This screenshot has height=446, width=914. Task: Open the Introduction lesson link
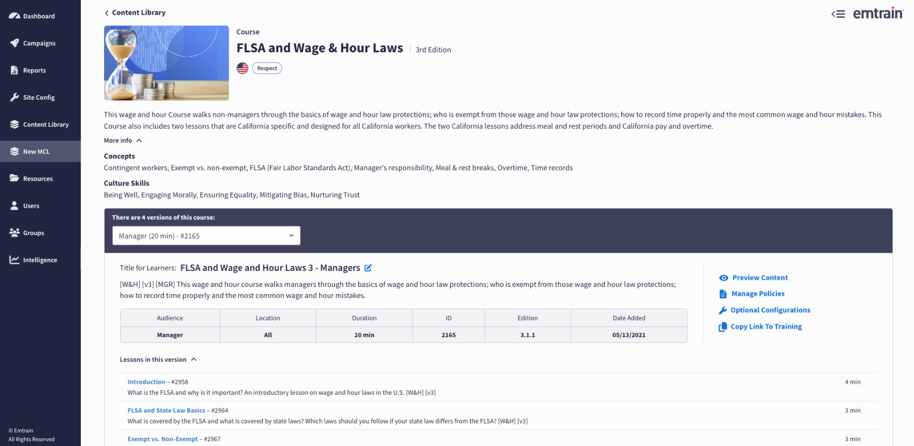[x=146, y=382]
